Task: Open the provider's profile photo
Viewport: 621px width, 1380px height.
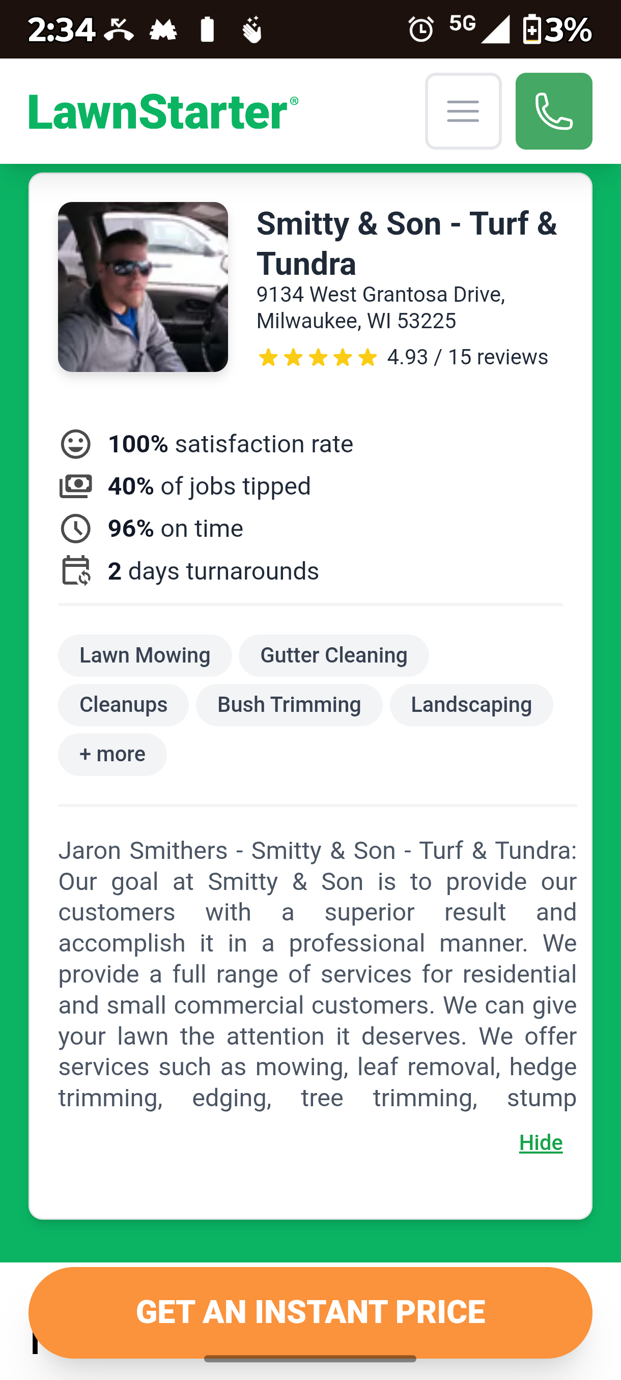Action: 143,286
